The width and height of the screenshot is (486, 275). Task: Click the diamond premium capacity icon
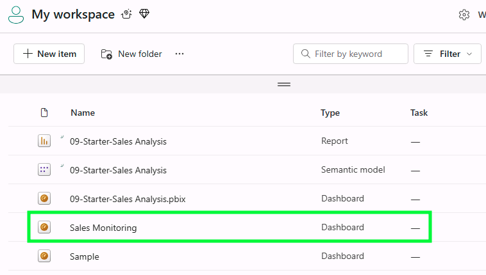[144, 13]
